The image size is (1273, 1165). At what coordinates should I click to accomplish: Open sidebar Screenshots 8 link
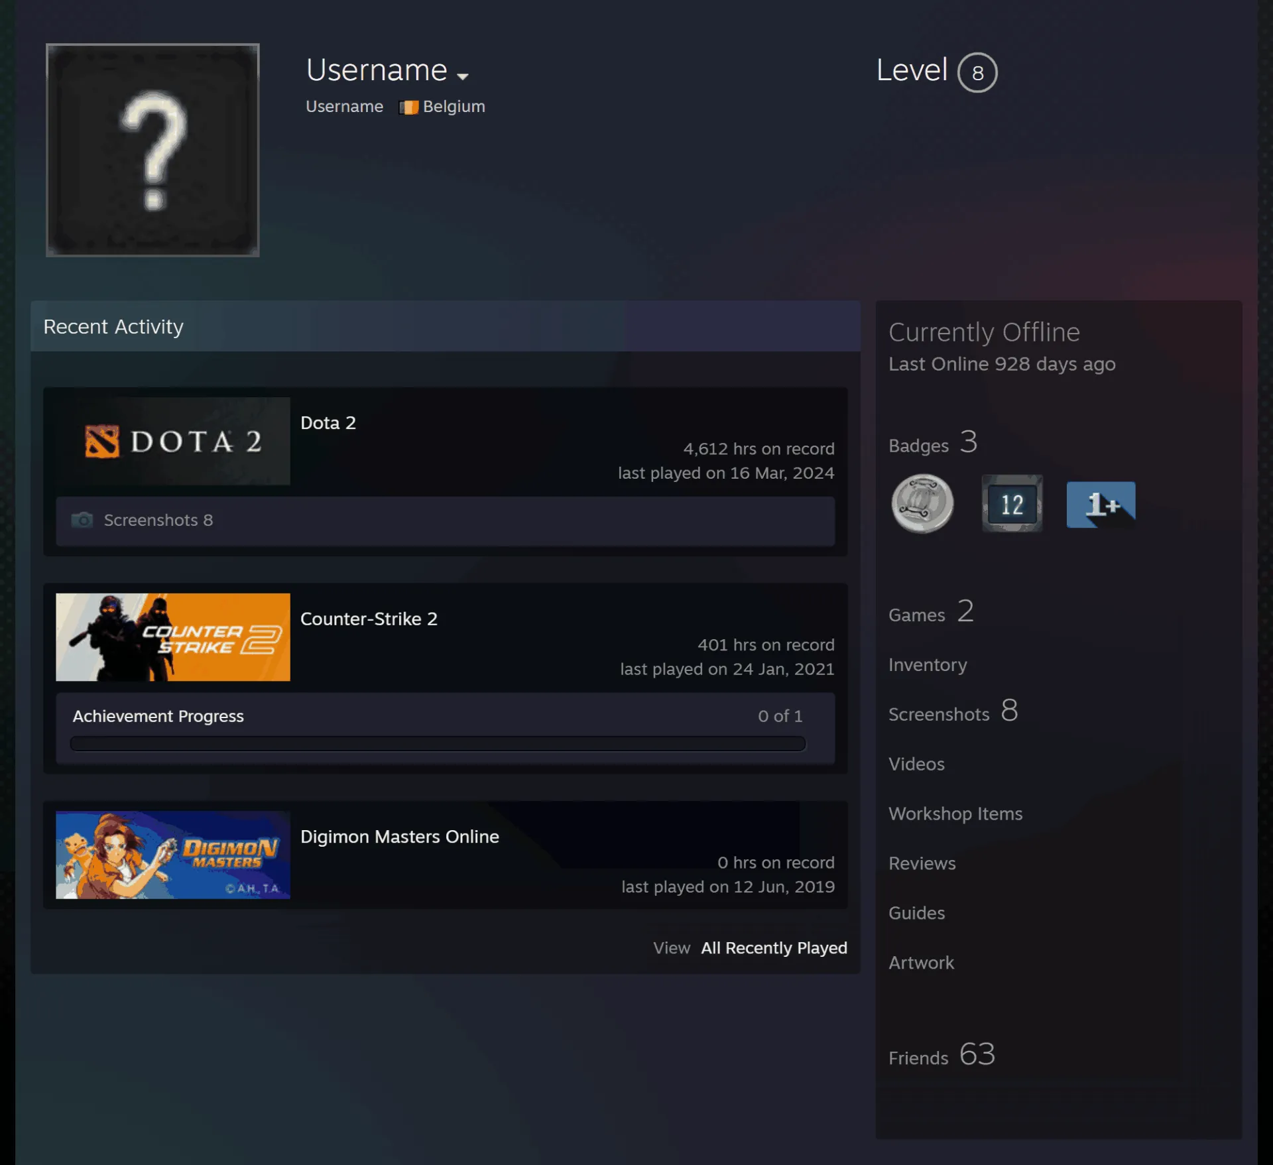pos(953,711)
